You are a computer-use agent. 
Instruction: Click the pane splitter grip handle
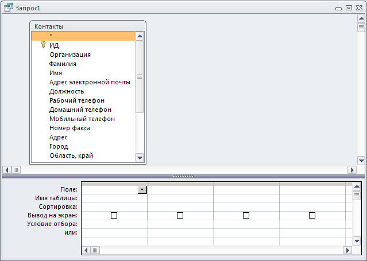(183, 176)
